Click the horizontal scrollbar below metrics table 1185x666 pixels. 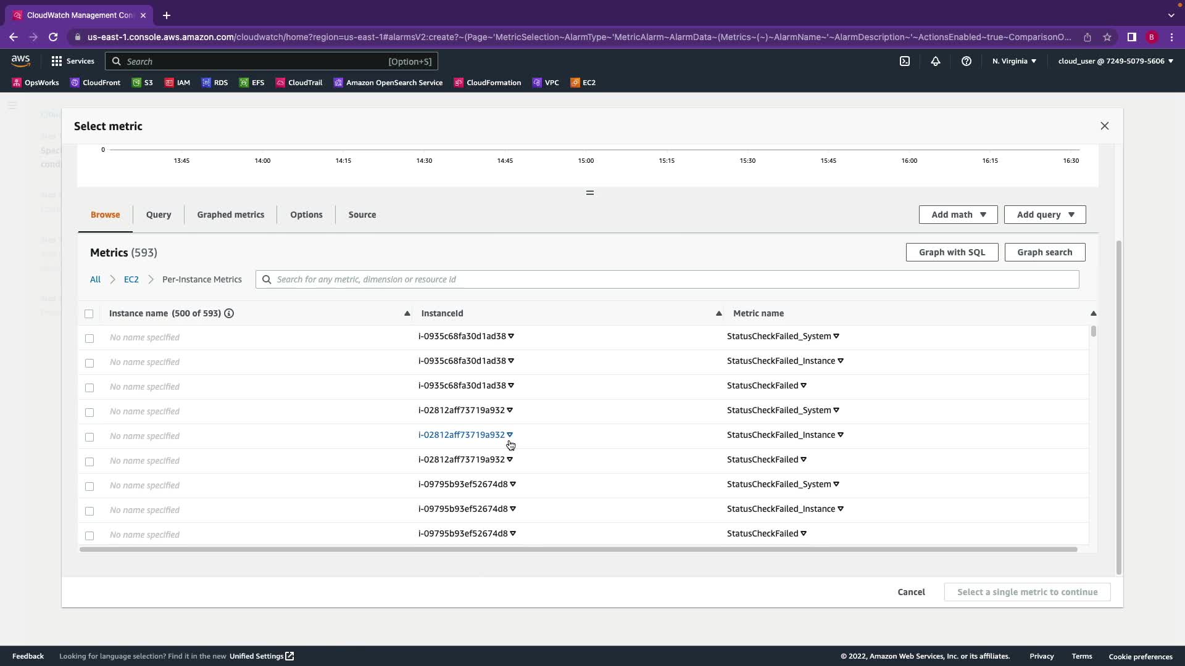pyautogui.click(x=578, y=549)
